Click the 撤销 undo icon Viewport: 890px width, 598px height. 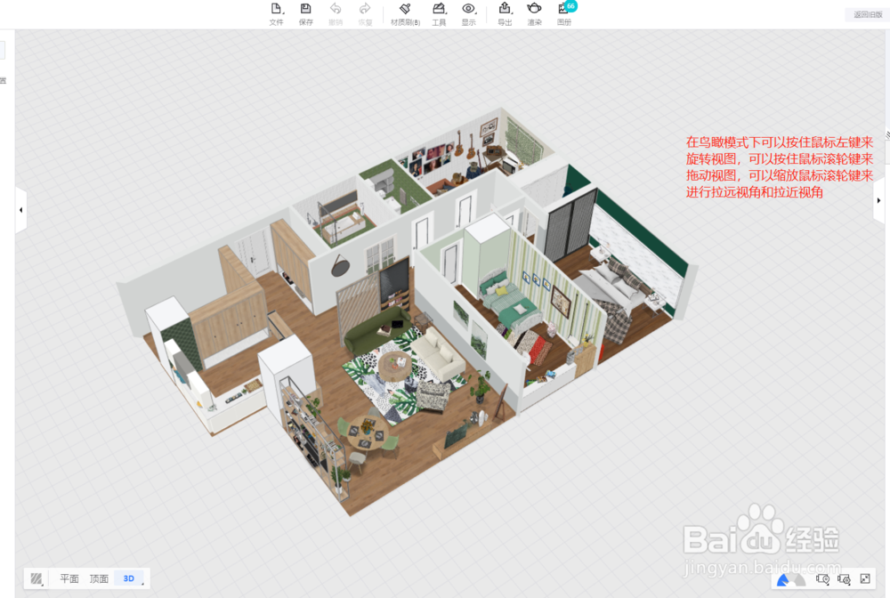tap(336, 13)
